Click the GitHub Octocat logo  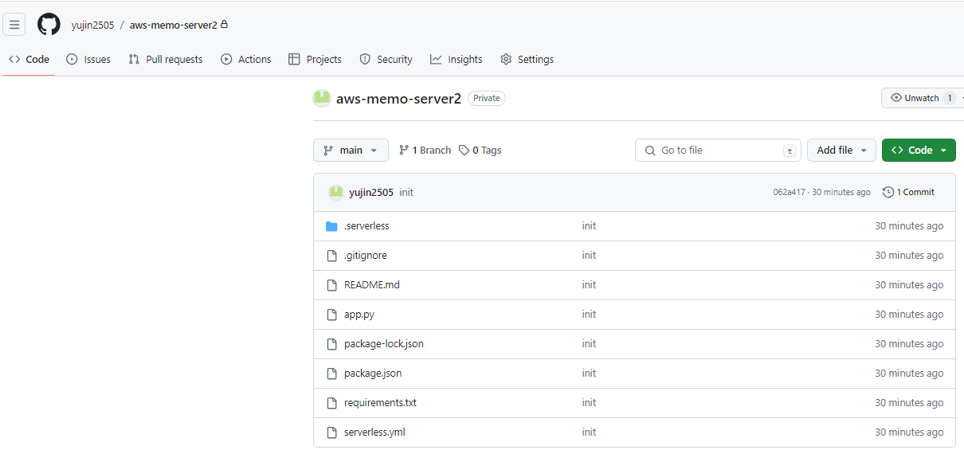(x=49, y=25)
